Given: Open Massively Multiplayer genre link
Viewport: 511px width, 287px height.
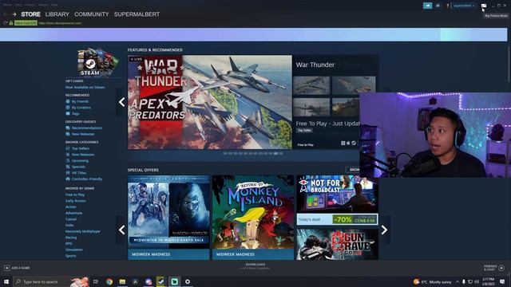Looking at the screenshot, I should (x=83, y=231).
